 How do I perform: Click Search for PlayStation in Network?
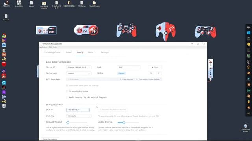[113, 110]
